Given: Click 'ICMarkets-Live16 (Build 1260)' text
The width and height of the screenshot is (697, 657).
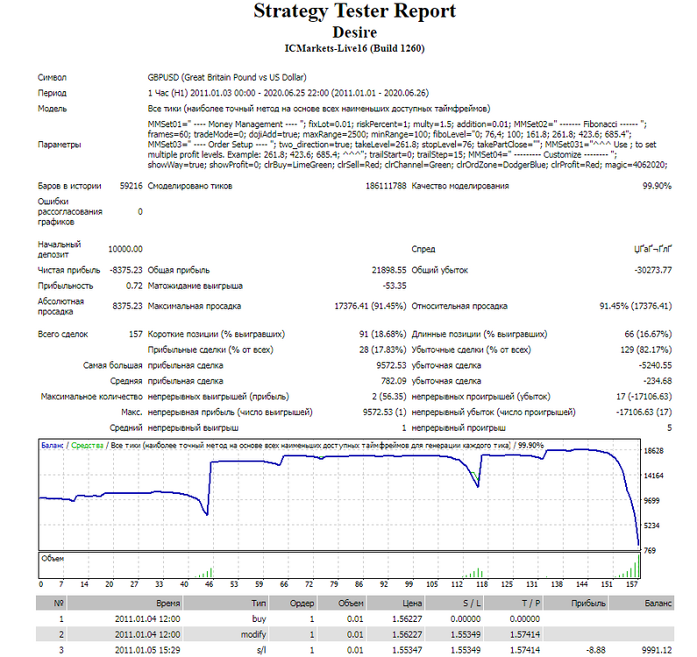Looking at the screenshot, I should click(354, 48).
